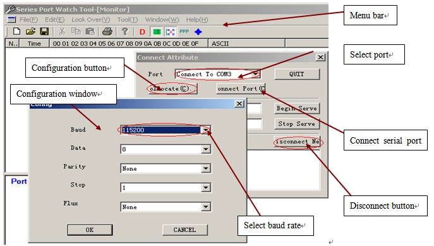Click the Stop Serve button
This screenshot has width=434, height=246.
297,124
